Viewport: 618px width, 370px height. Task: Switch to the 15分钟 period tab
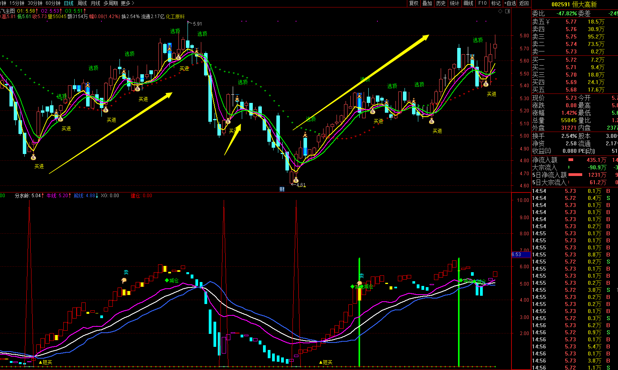point(17,3)
